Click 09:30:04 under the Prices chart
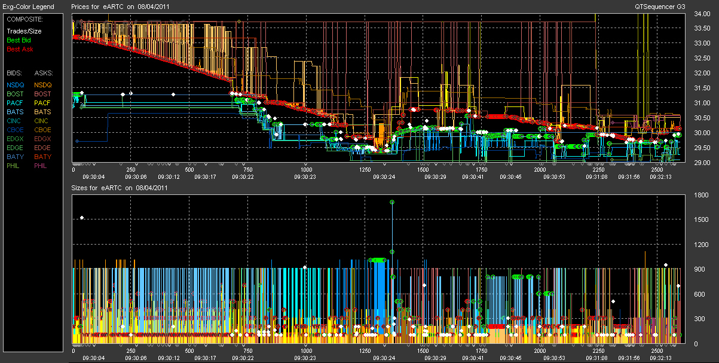Viewport: 719px width, 363px height. coord(93,177)
